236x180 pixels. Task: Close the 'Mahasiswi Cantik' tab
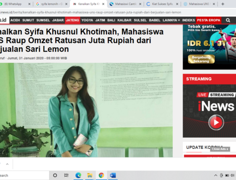pos(140,4)
